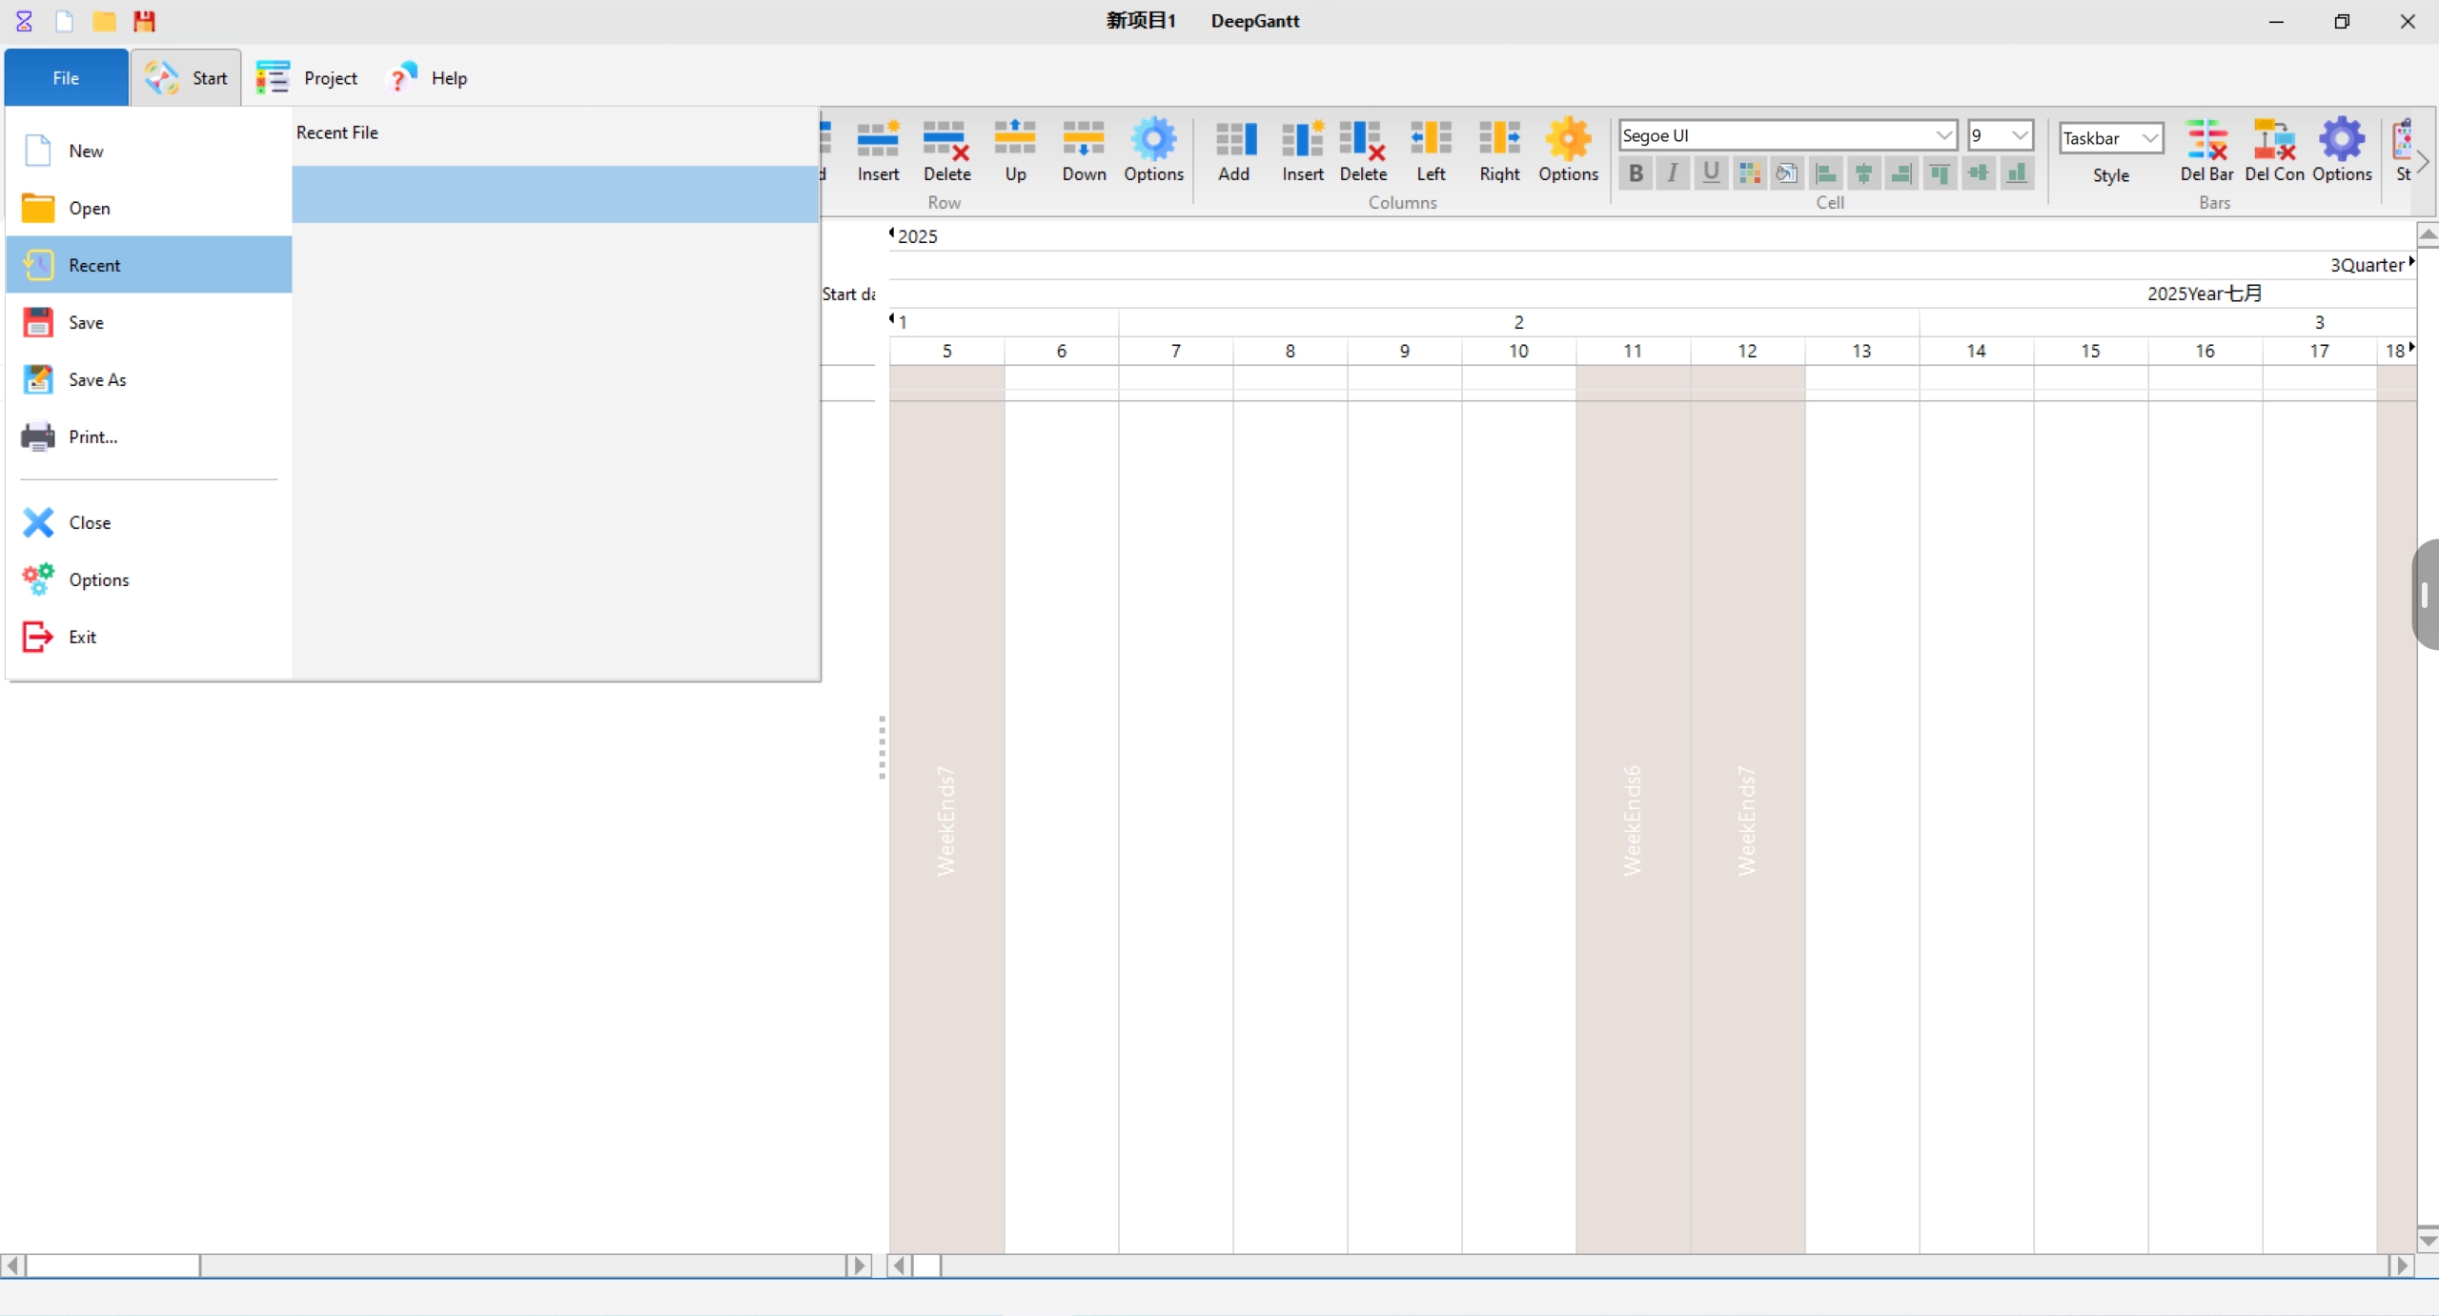Click scroll-up arrow of chart vertical scrollbar
The image size is (2439, 1316).
[x=2428, y=234]
